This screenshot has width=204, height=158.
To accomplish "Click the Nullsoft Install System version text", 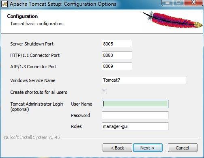I will (x=32, y=137).
